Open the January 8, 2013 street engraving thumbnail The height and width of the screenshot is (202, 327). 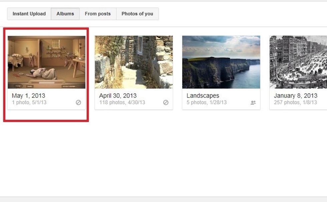pyautogui.click(x=298, y=62)
